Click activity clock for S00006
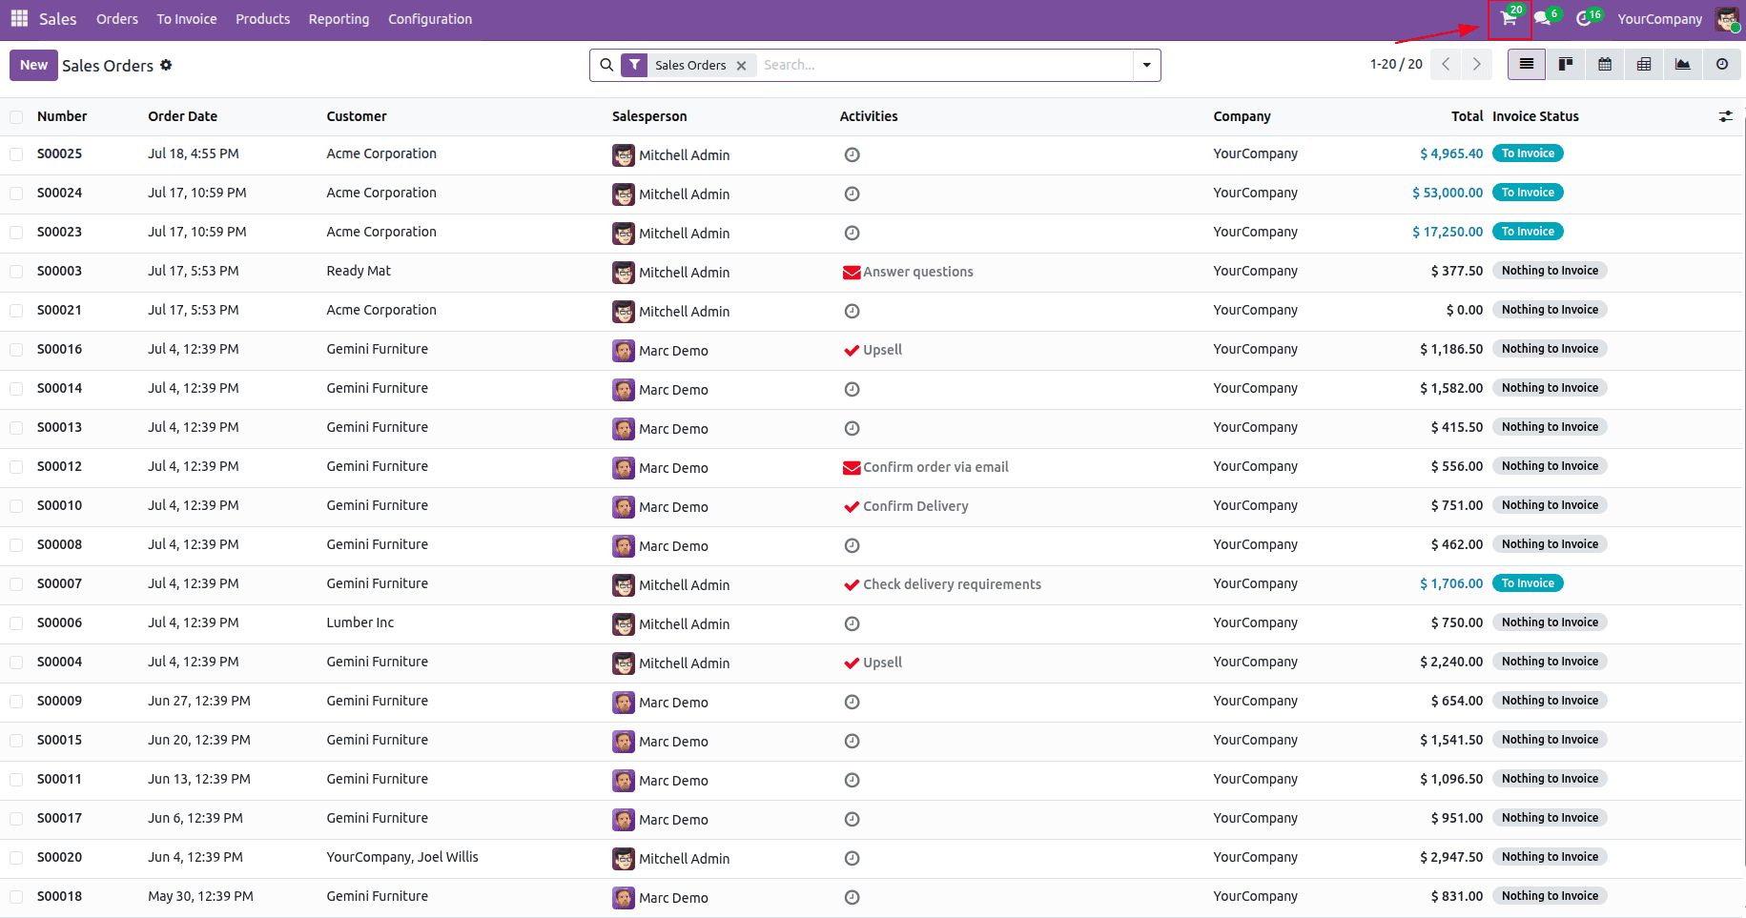This screenshot has height=918, width=1746. coord(852,623)
